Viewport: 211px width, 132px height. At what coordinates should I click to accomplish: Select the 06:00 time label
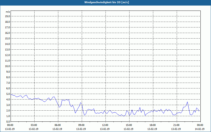pyautogui.click(x=58, y=125)
